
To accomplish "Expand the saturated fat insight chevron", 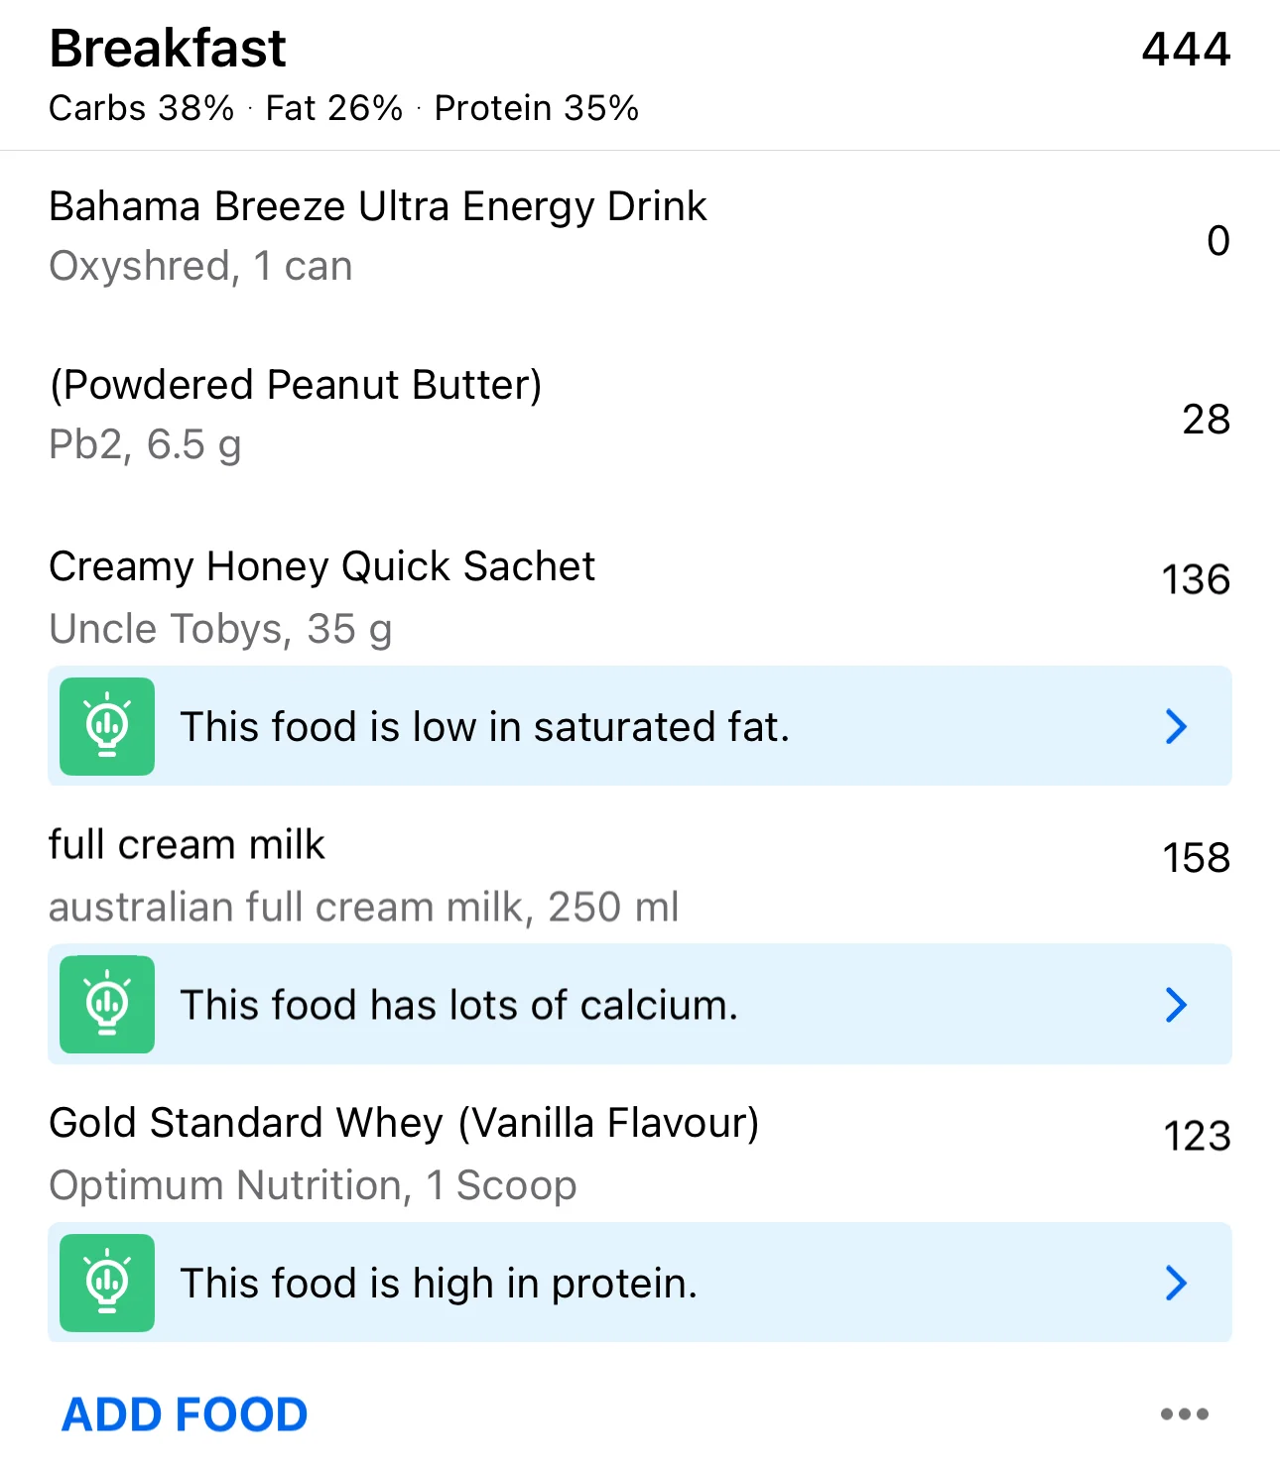I will pyautogui.click(x=1176, y=726).
